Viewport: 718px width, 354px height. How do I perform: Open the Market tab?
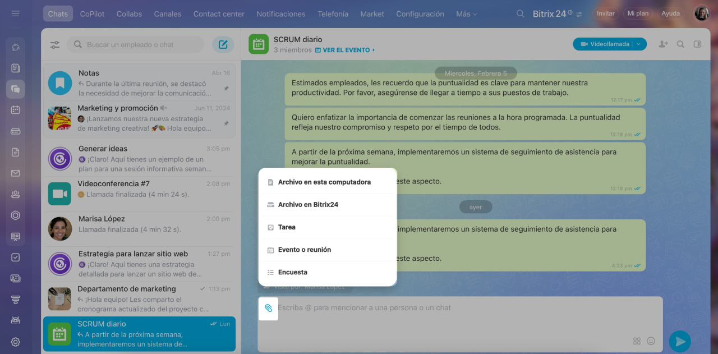[372, 13]
